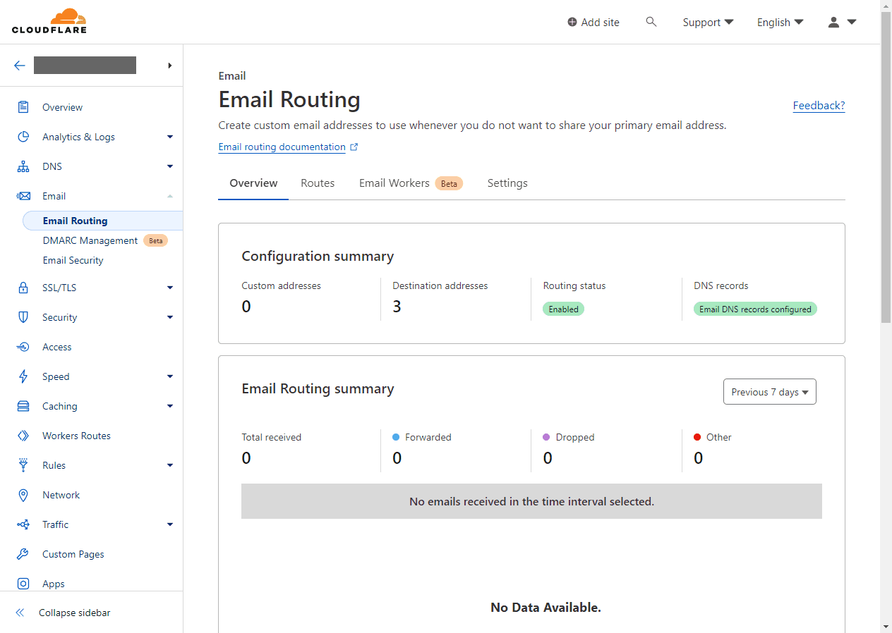Open the Previous 7 days dropdown
892x633 pixels.
[x=769, y=392]
